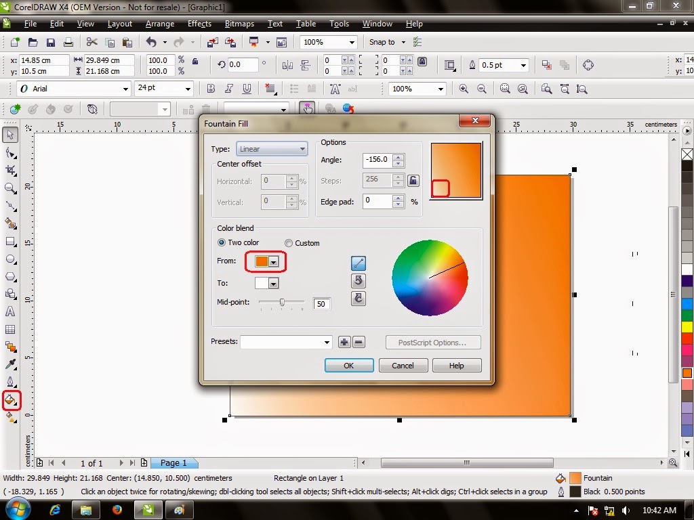Choose counterclockwise color blend path icon
This screenshot has width=694, height=520.
(358, 280)
